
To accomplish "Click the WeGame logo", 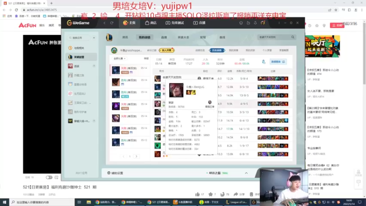I will click(x=78, y=23).
